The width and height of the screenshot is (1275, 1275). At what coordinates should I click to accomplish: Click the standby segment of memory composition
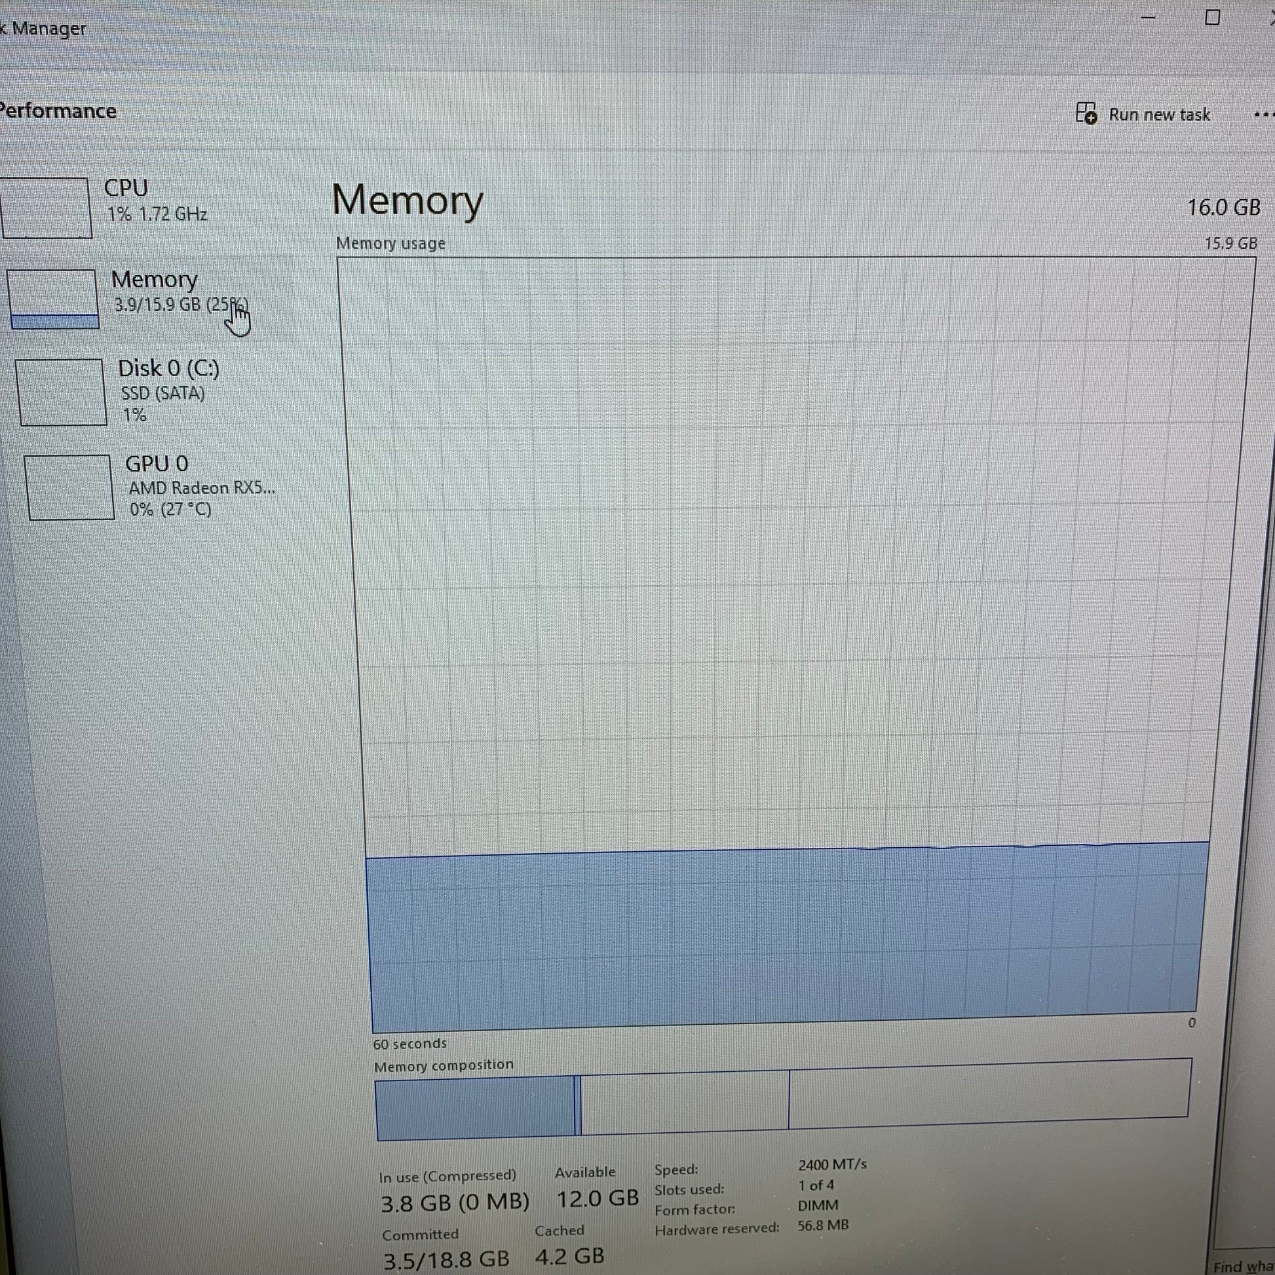[x=685, y=1101]
